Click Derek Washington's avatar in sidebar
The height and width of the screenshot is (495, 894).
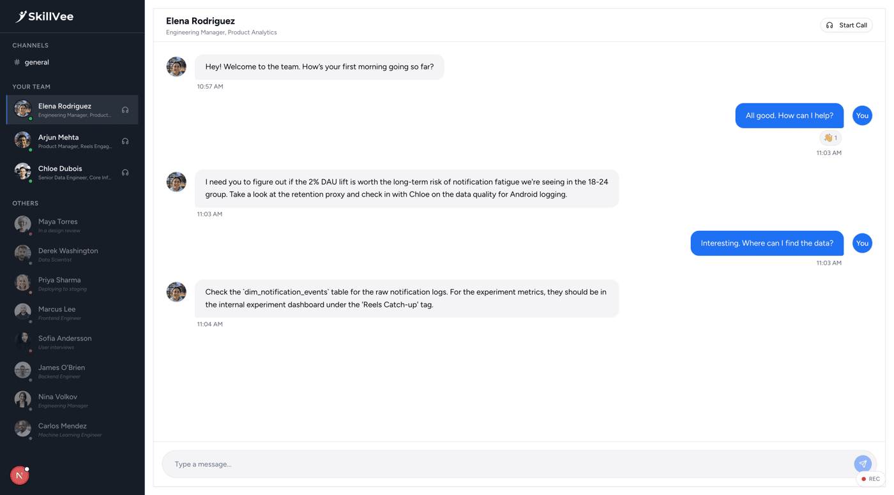pyautogui.click(x=22, y=253)
